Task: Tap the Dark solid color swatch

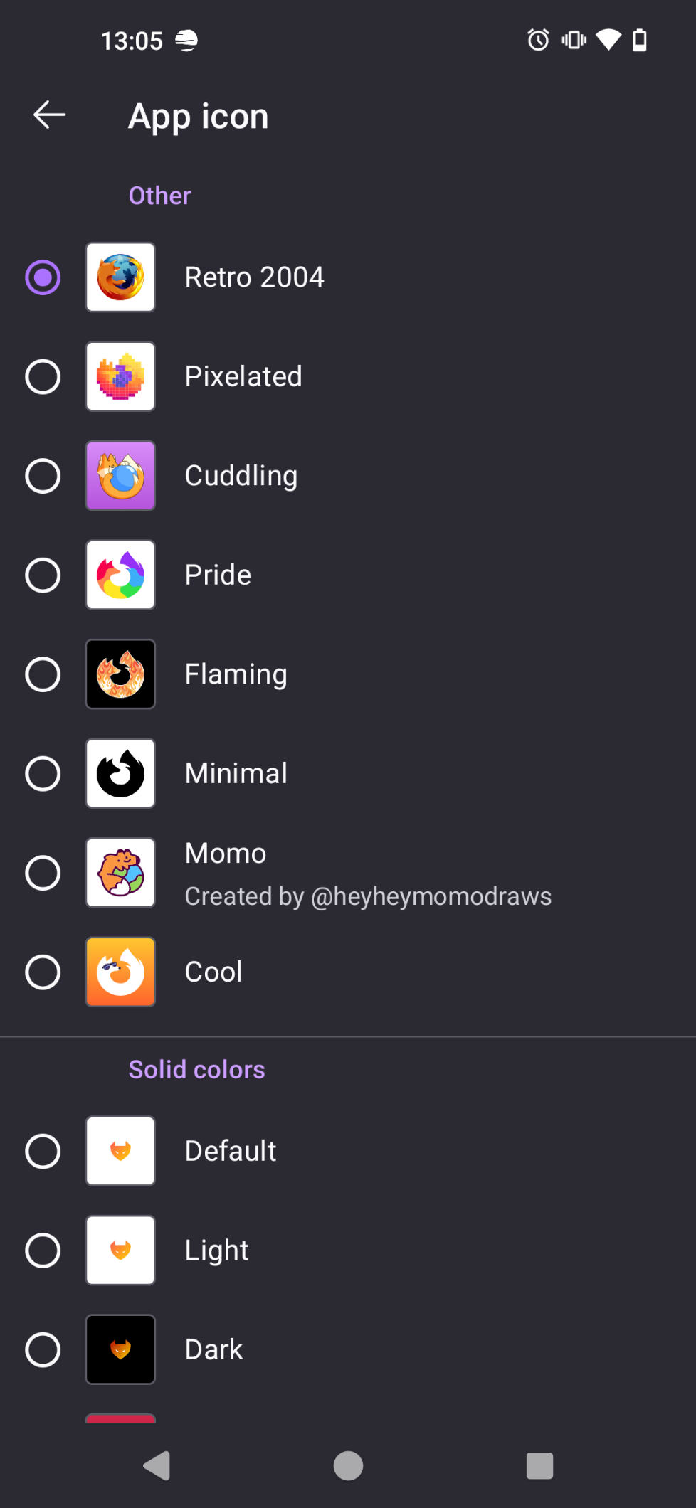Action: tap(120, 1349)
